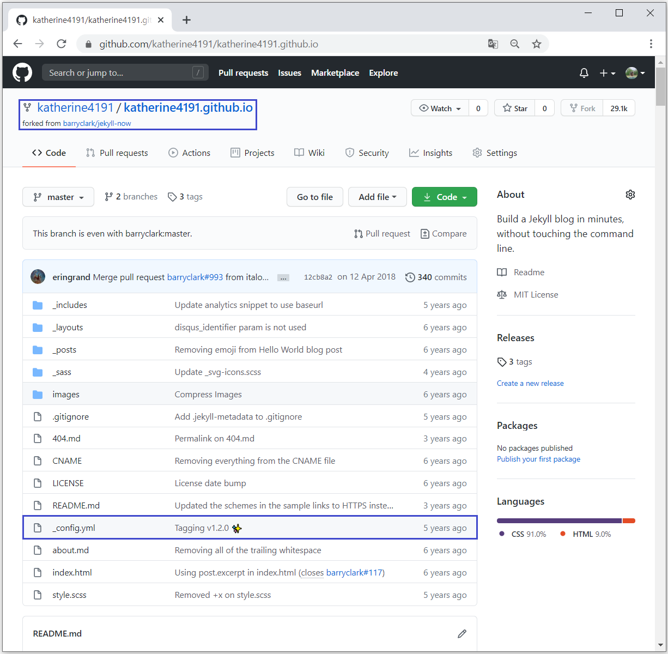Open the MIT License link
This screenshot has height=654, width=668.
[527, 294]
